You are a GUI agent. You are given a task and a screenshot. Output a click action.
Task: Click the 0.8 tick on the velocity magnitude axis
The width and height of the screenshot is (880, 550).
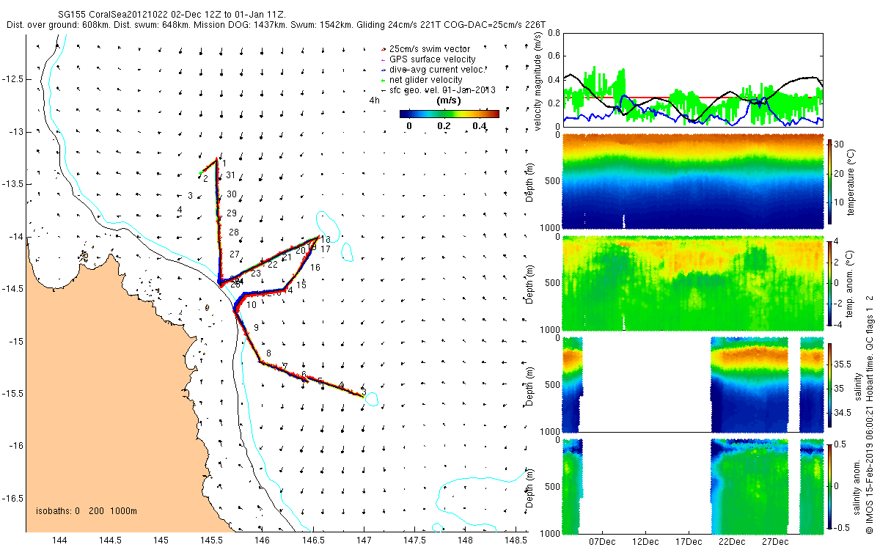(x=553, y=34)
